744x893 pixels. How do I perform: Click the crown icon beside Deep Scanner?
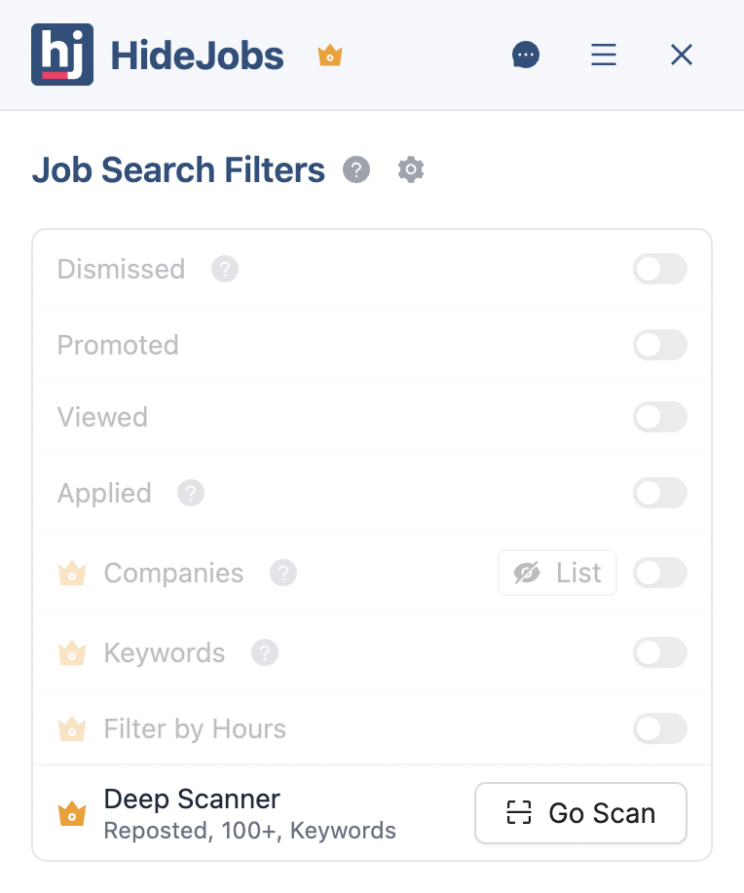72,813
